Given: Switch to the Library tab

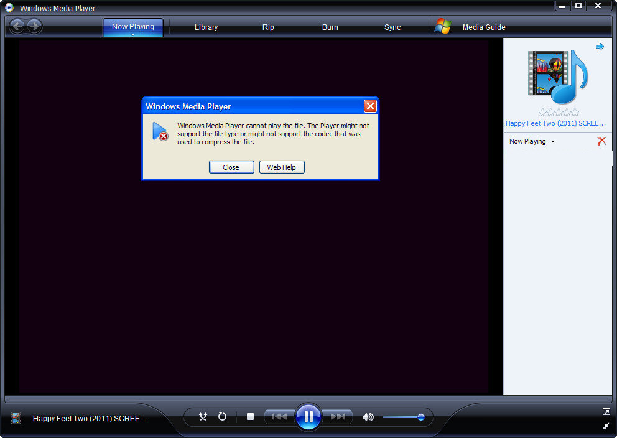Looking at the screenshot, I should click(x=206, y=27).
